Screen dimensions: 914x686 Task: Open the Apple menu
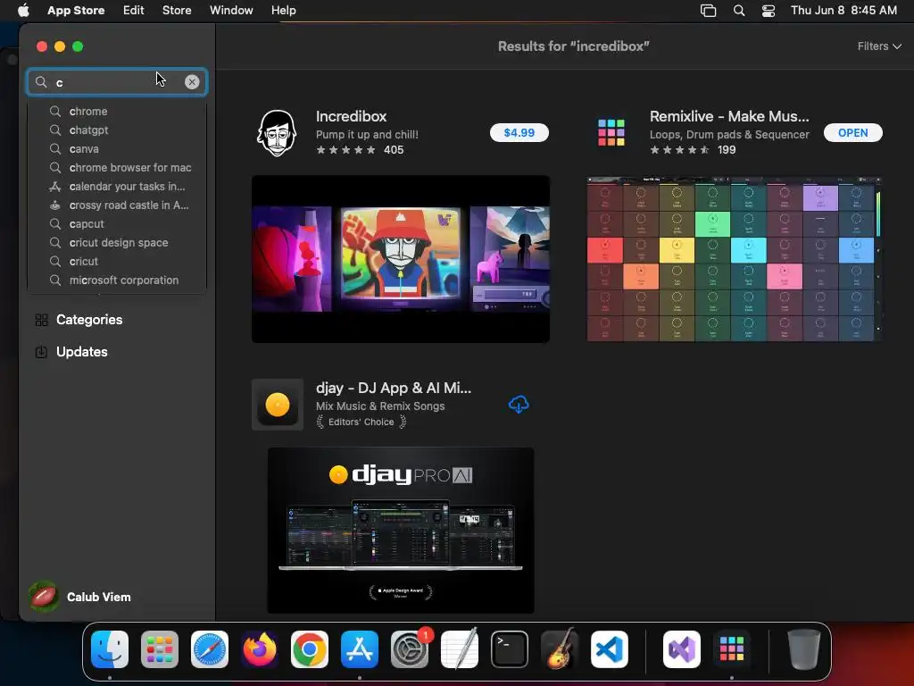pyautogui.click(x=23, y=10)
